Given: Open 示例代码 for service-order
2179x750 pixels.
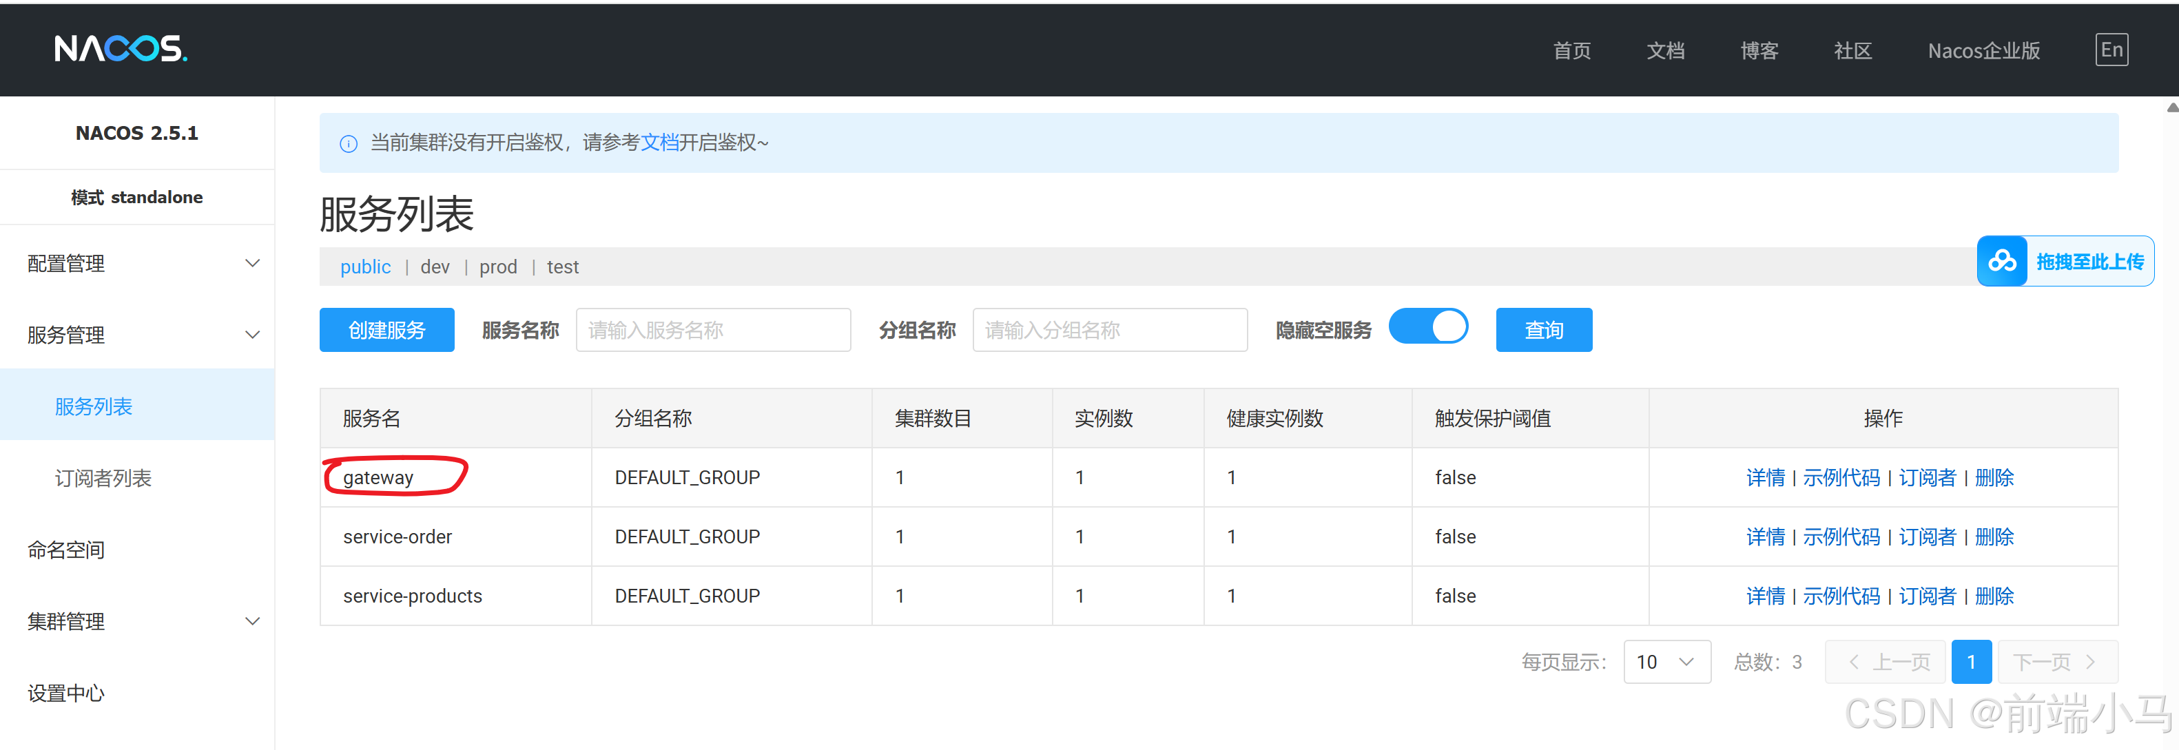Looking at the screenshot, I should click(x=1841, y=537).
